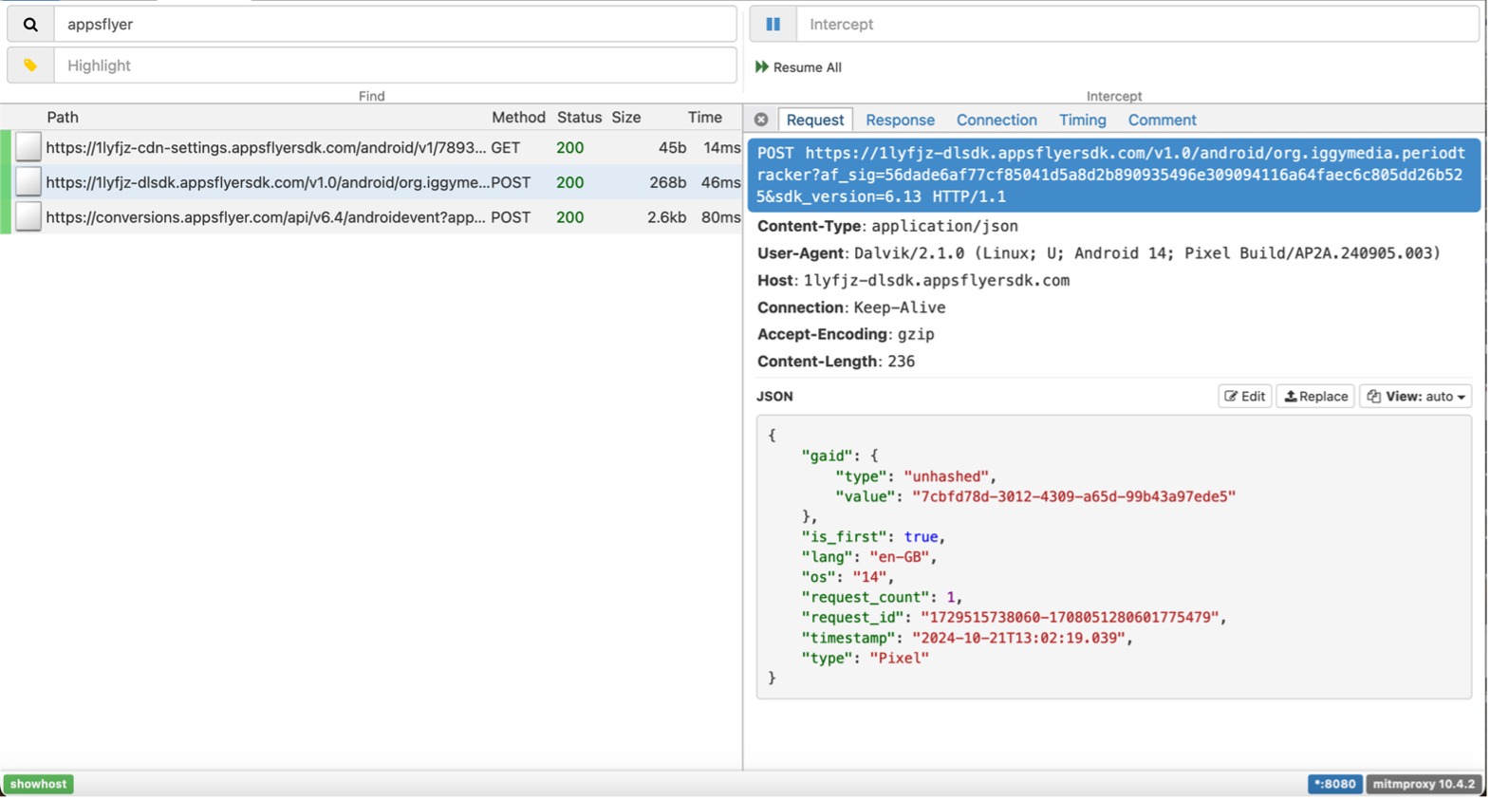Check the conversions.appsflyer.com flow checkbox
1490x800 pixels.
[28, 217]
